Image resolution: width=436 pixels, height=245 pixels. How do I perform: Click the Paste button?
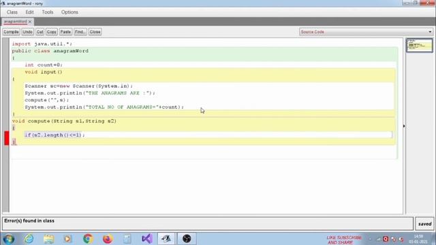65,32
